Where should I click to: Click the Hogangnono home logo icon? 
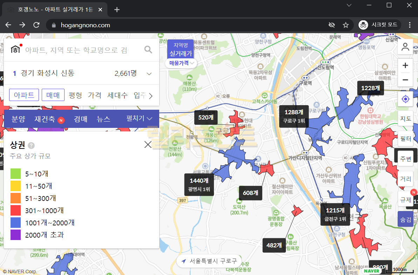(15, 50)
